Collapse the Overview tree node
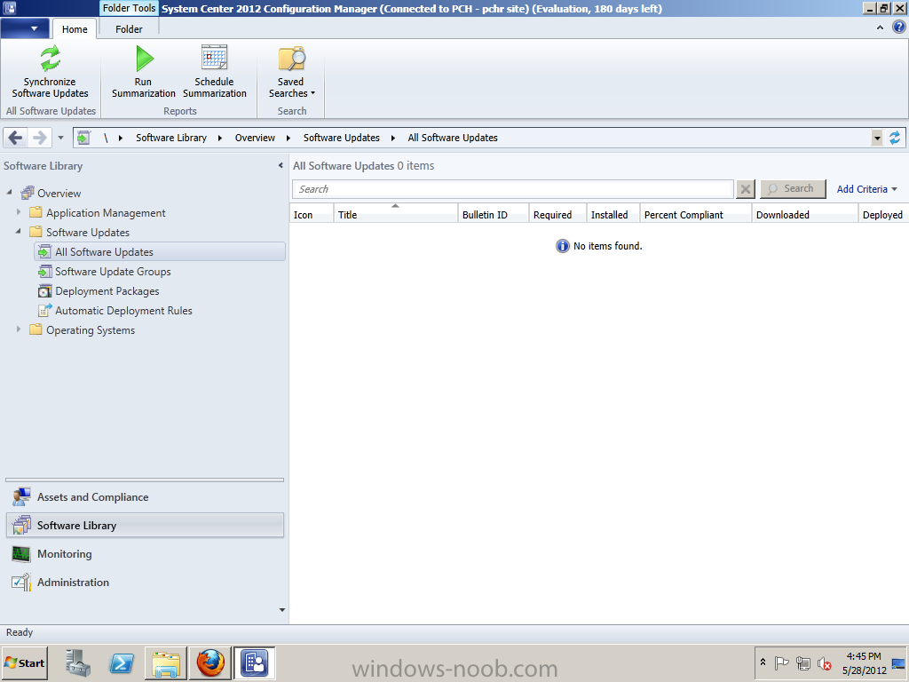 [x=9, y=192]
